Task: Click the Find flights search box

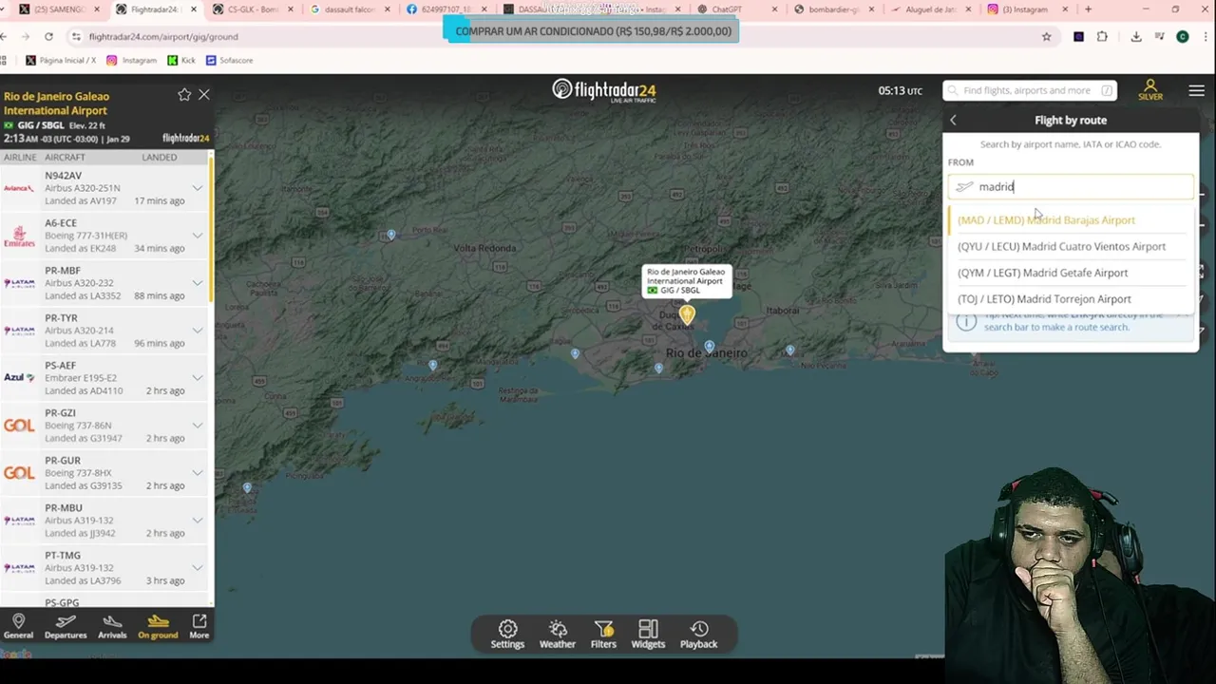Action: 1030,90
